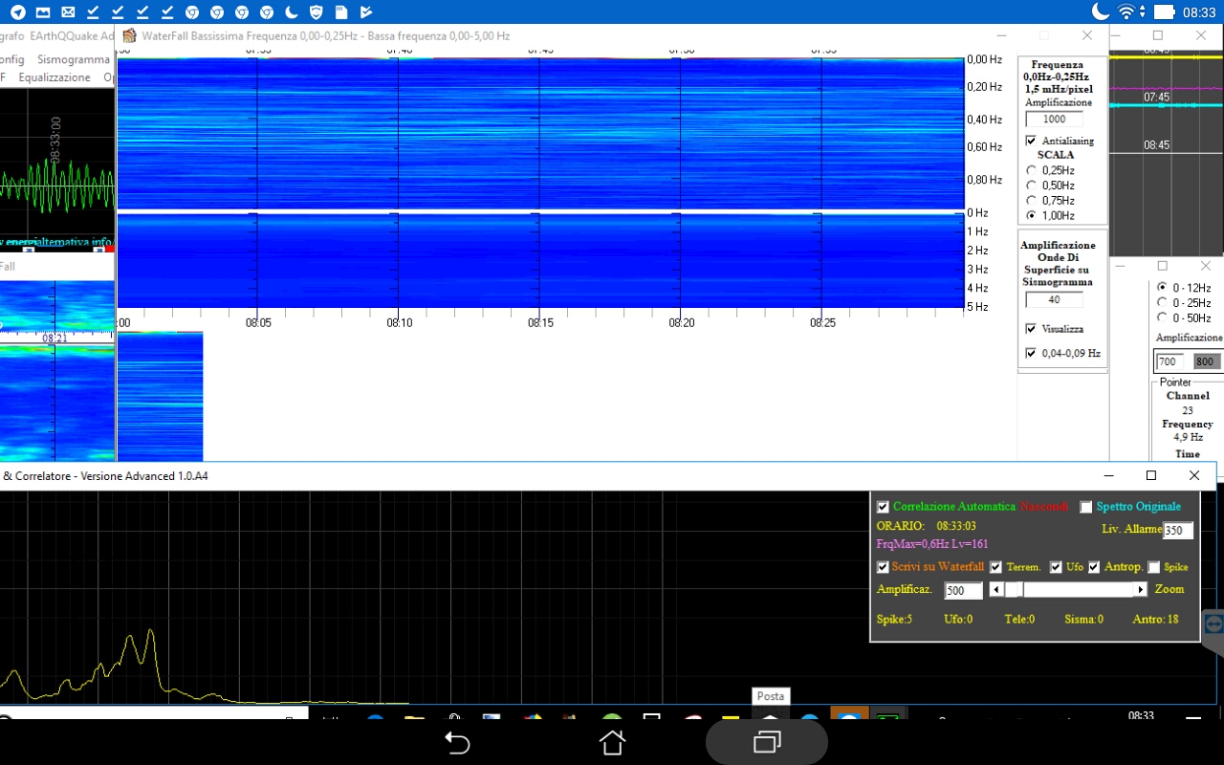Open the Telegram notification in status bar

point(18,12)
